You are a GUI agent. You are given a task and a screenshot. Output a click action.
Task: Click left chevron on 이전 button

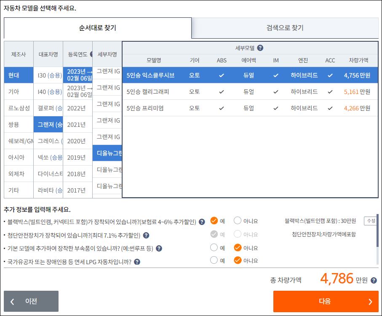(12, 302)
